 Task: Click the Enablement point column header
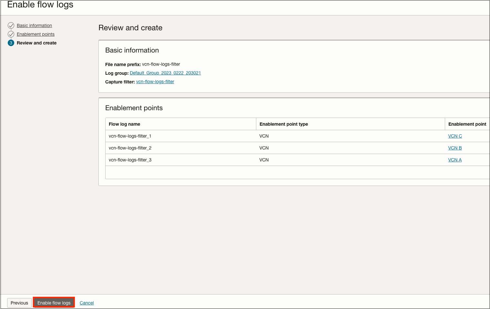coord(467,124)
